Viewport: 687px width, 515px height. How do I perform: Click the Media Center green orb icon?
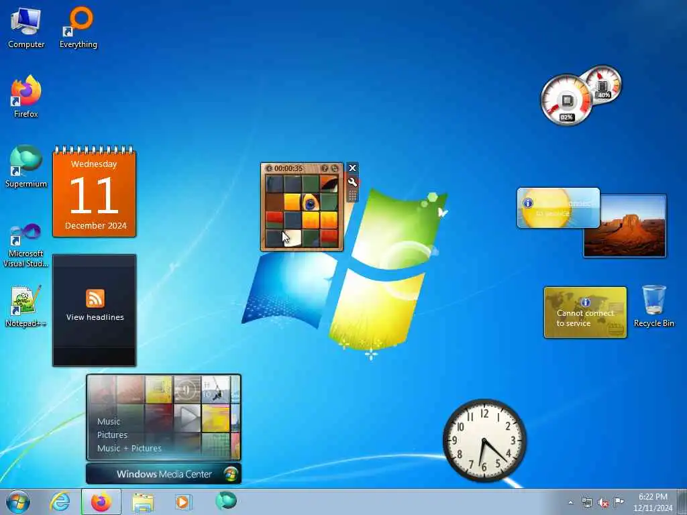[x=231, y=474]
